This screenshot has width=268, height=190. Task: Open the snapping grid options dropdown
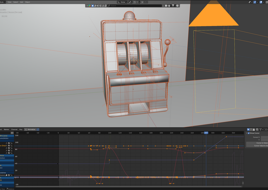138,2
